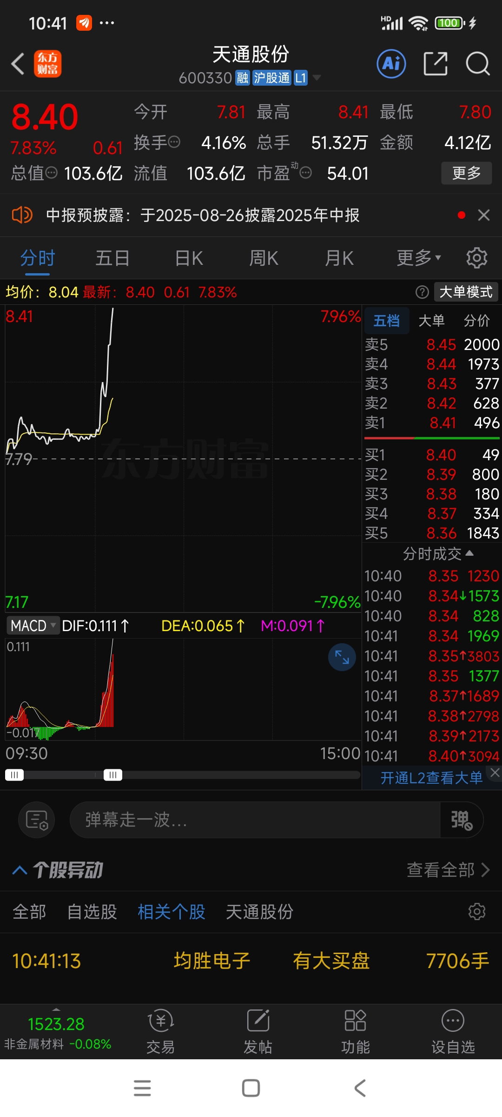Tap 开通L2查看大单 link
The image size is (502, 1117).
(x=431, y=778)
